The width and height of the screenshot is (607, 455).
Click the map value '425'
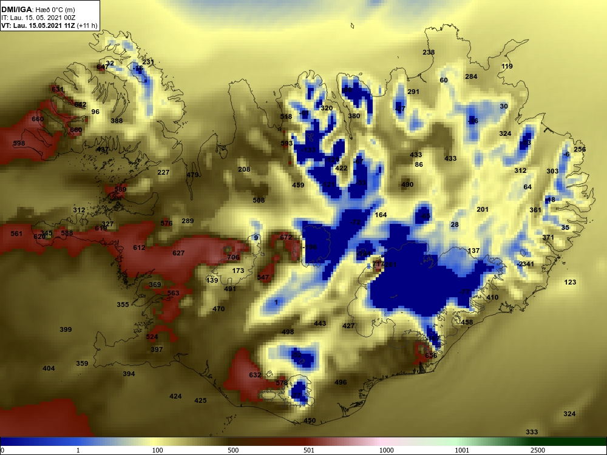point(200,400)
